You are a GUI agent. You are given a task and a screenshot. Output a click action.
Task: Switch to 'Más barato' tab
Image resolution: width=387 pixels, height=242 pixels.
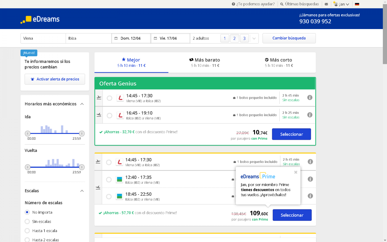pyautogui.click(x=205, y=62)
